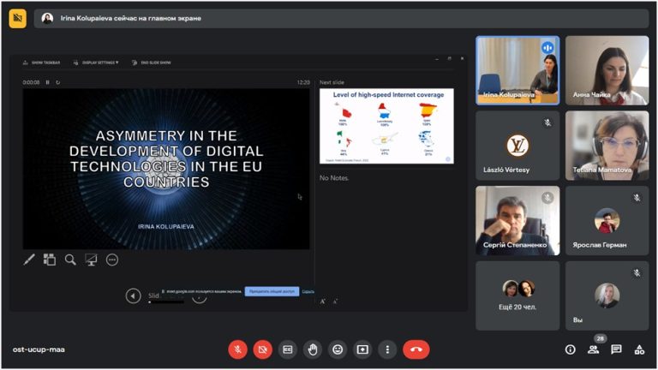The height and width of the screenshot is (370, 658).
Task: Click the current title slide preview
Action: 166,169
